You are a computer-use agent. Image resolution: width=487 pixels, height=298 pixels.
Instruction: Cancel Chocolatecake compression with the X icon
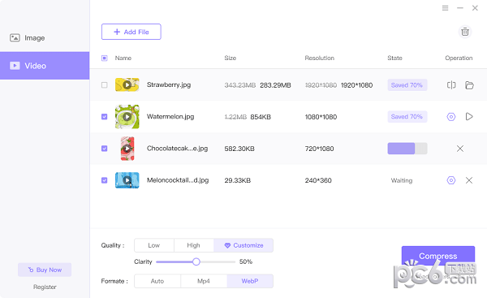[460, 149]
